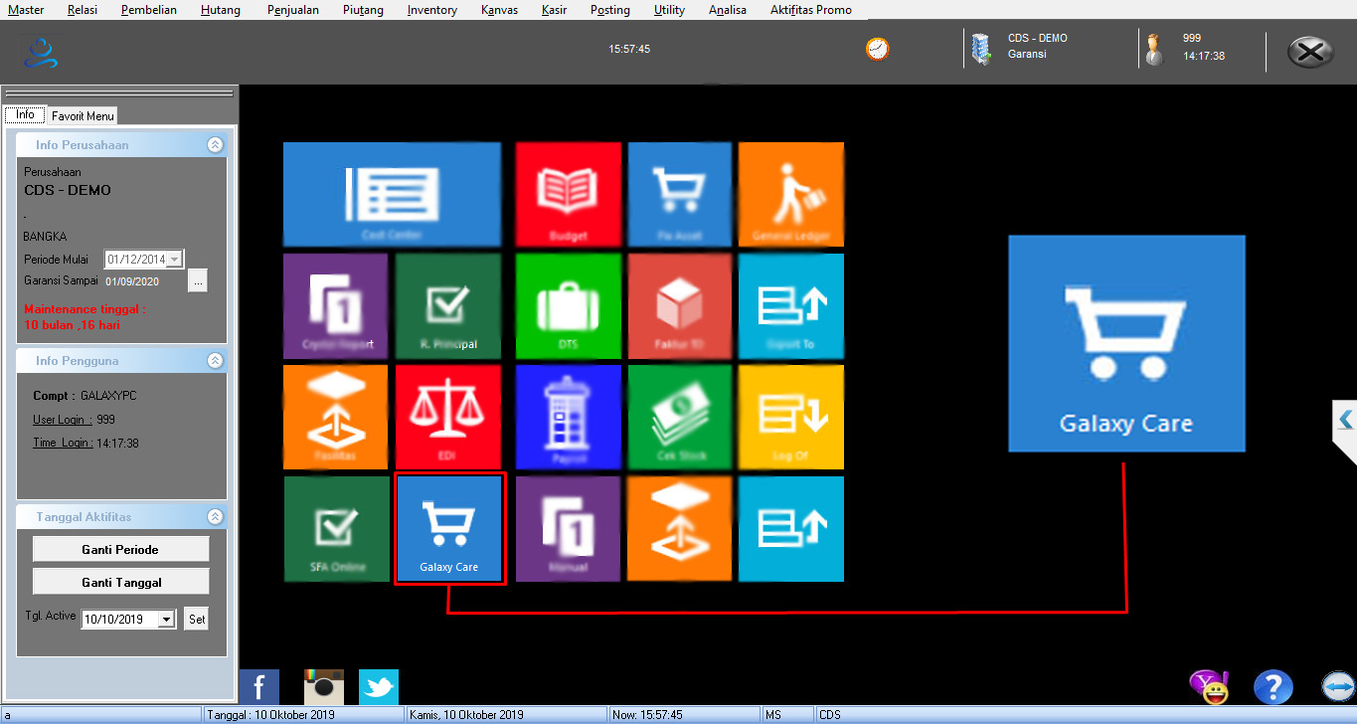Open the Cek Stock money tile
Screen dimensions: 1358x724
tap(680, 417)
